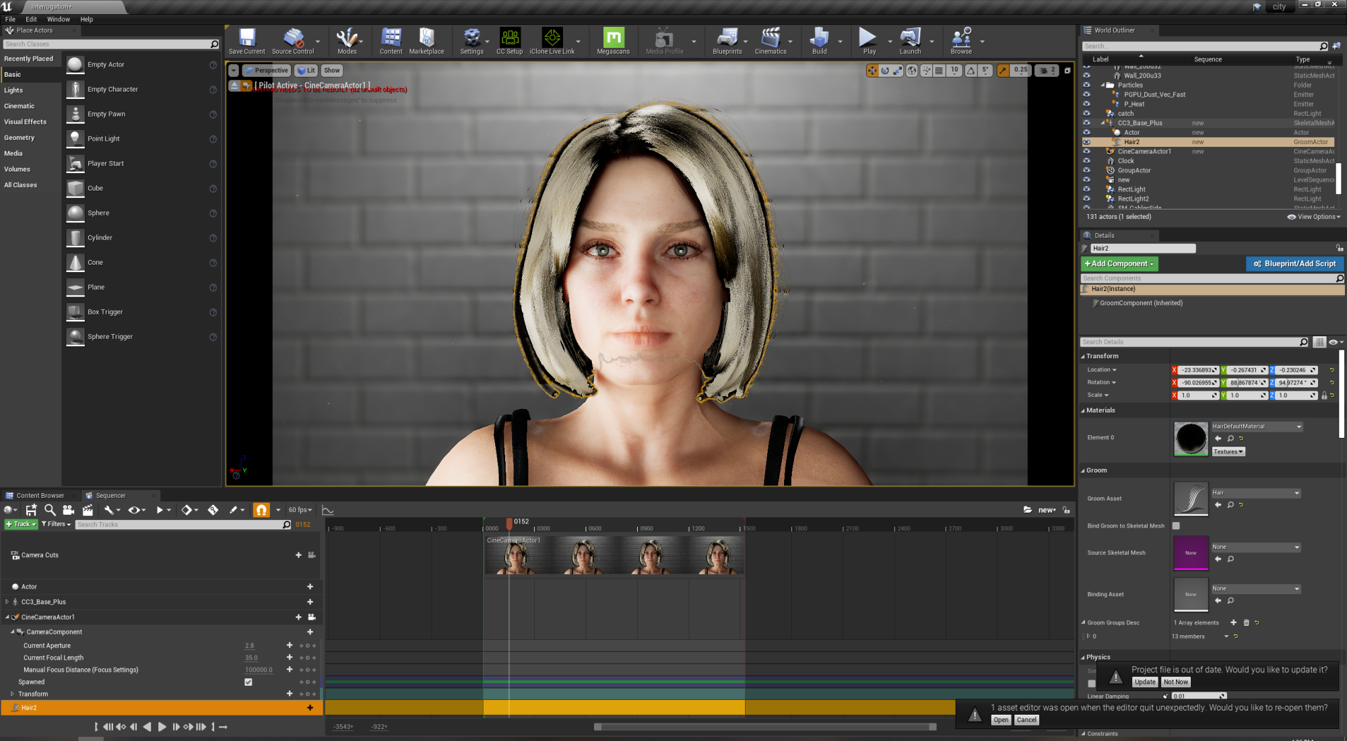The height and width of the screenshot is (741, 1347).
Task: Toggle visibility of RectLight2 in outliner
Action: coord(1086,199)
